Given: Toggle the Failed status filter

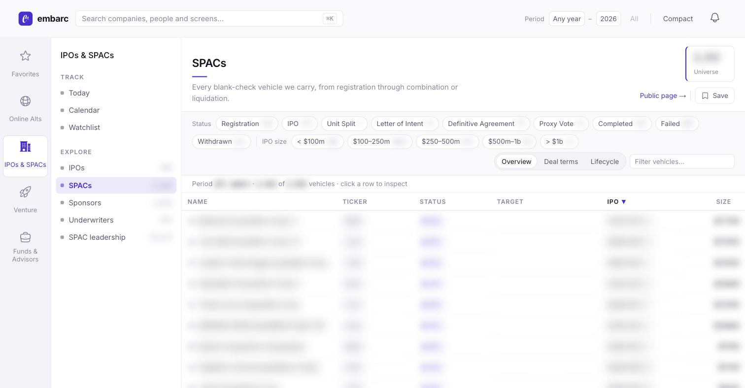Looking at the screenshot, I should [x=677, y=124].
